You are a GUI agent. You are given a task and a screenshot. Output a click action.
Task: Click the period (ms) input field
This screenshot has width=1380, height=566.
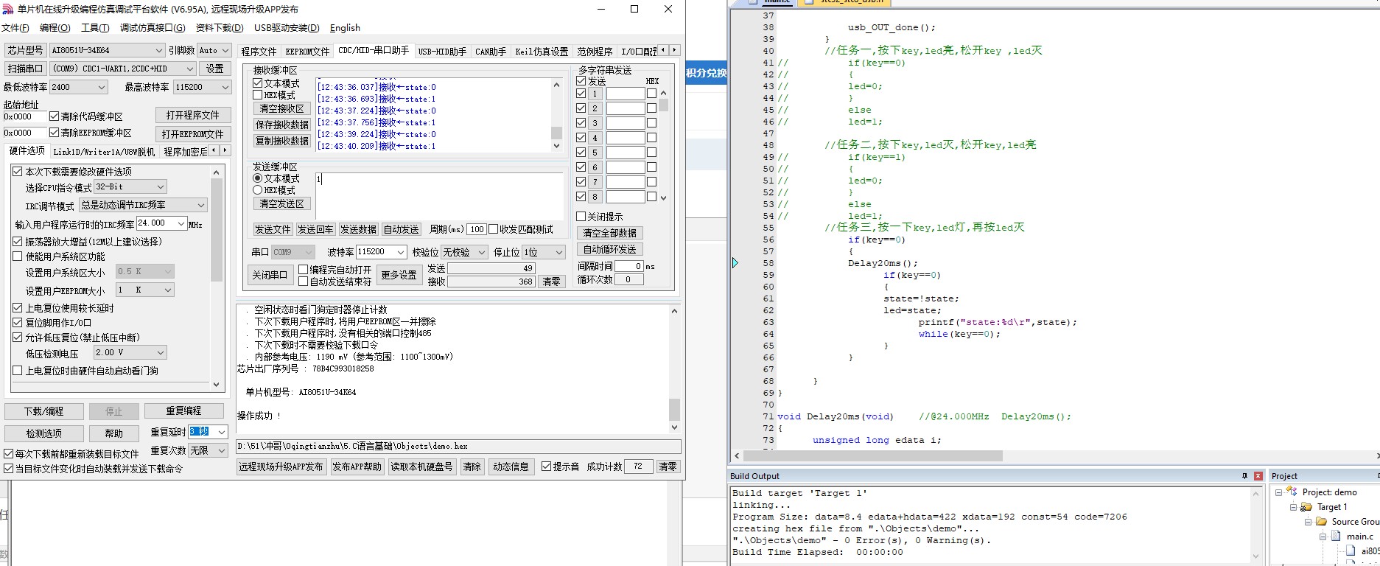tap(477, 229)
